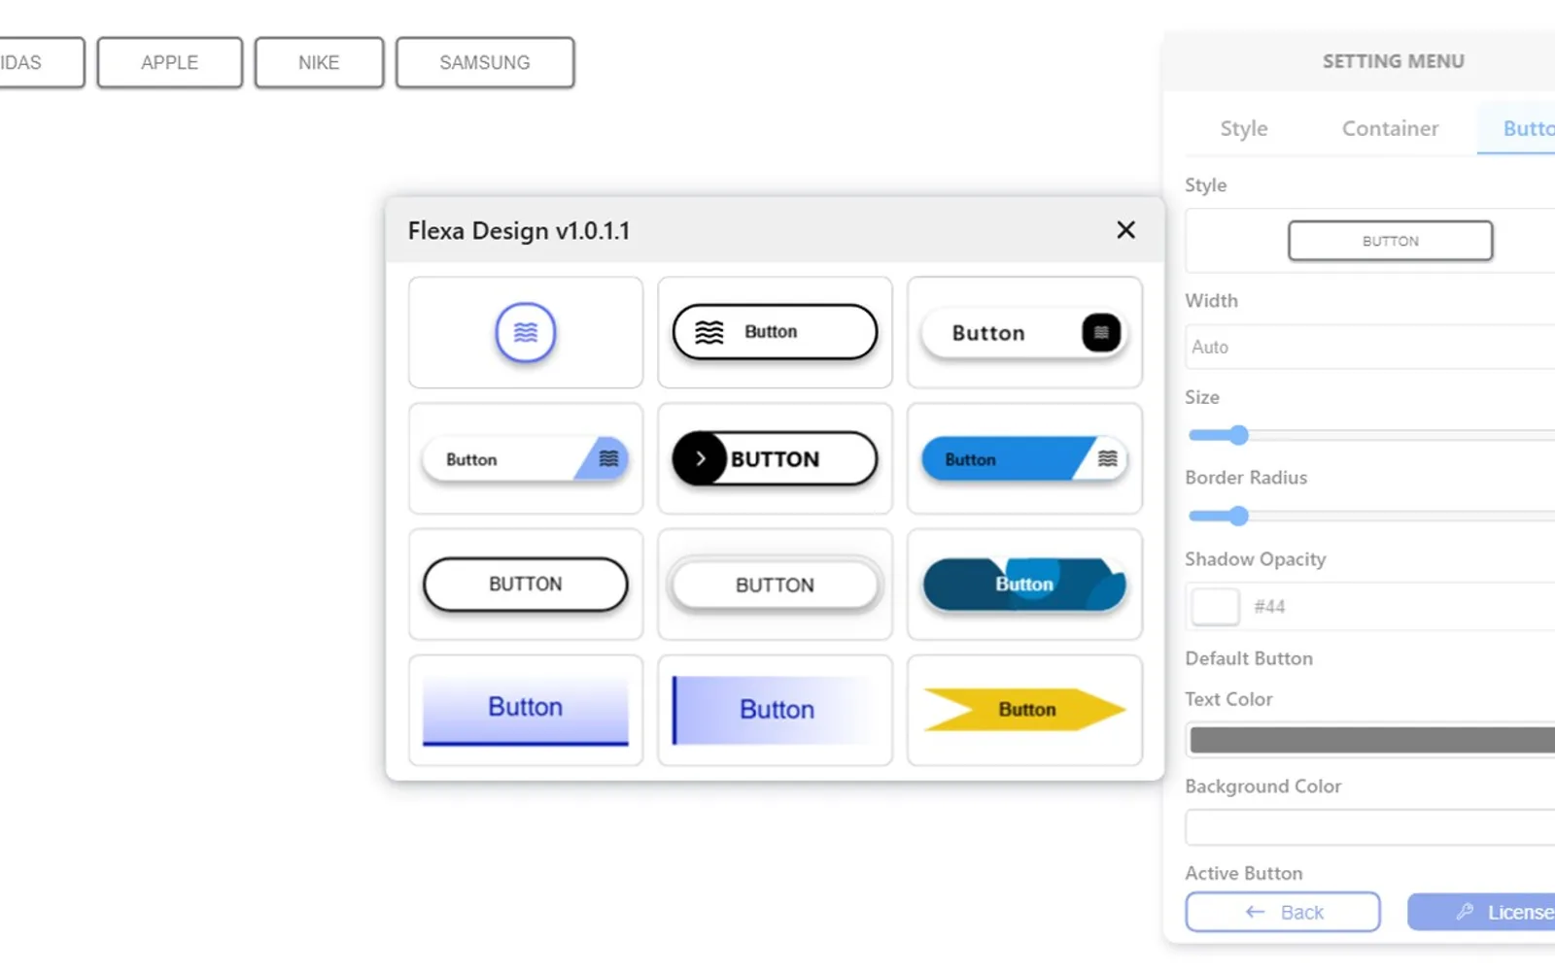This screenshot has height=971, width=1555.
Task: Click the Active Button label
Action: (1244, 873)
